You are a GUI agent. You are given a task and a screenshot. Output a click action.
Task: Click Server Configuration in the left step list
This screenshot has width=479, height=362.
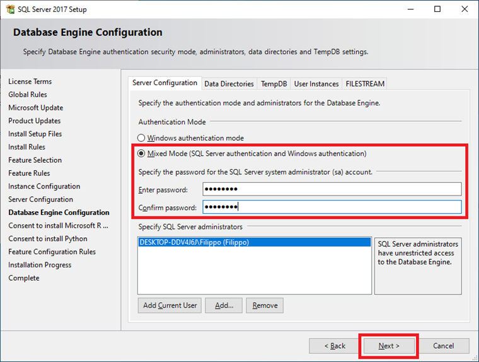pyautogui.click(x=40, y=199)
